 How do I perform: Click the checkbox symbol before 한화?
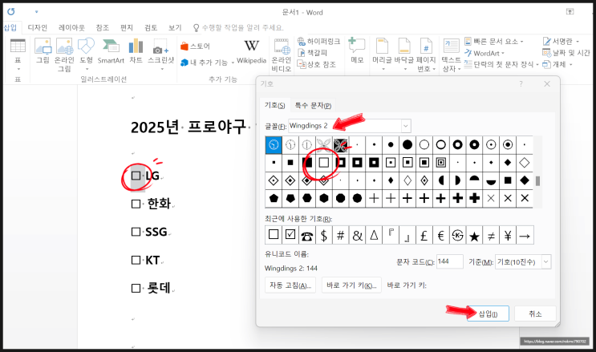click(136, 204)
